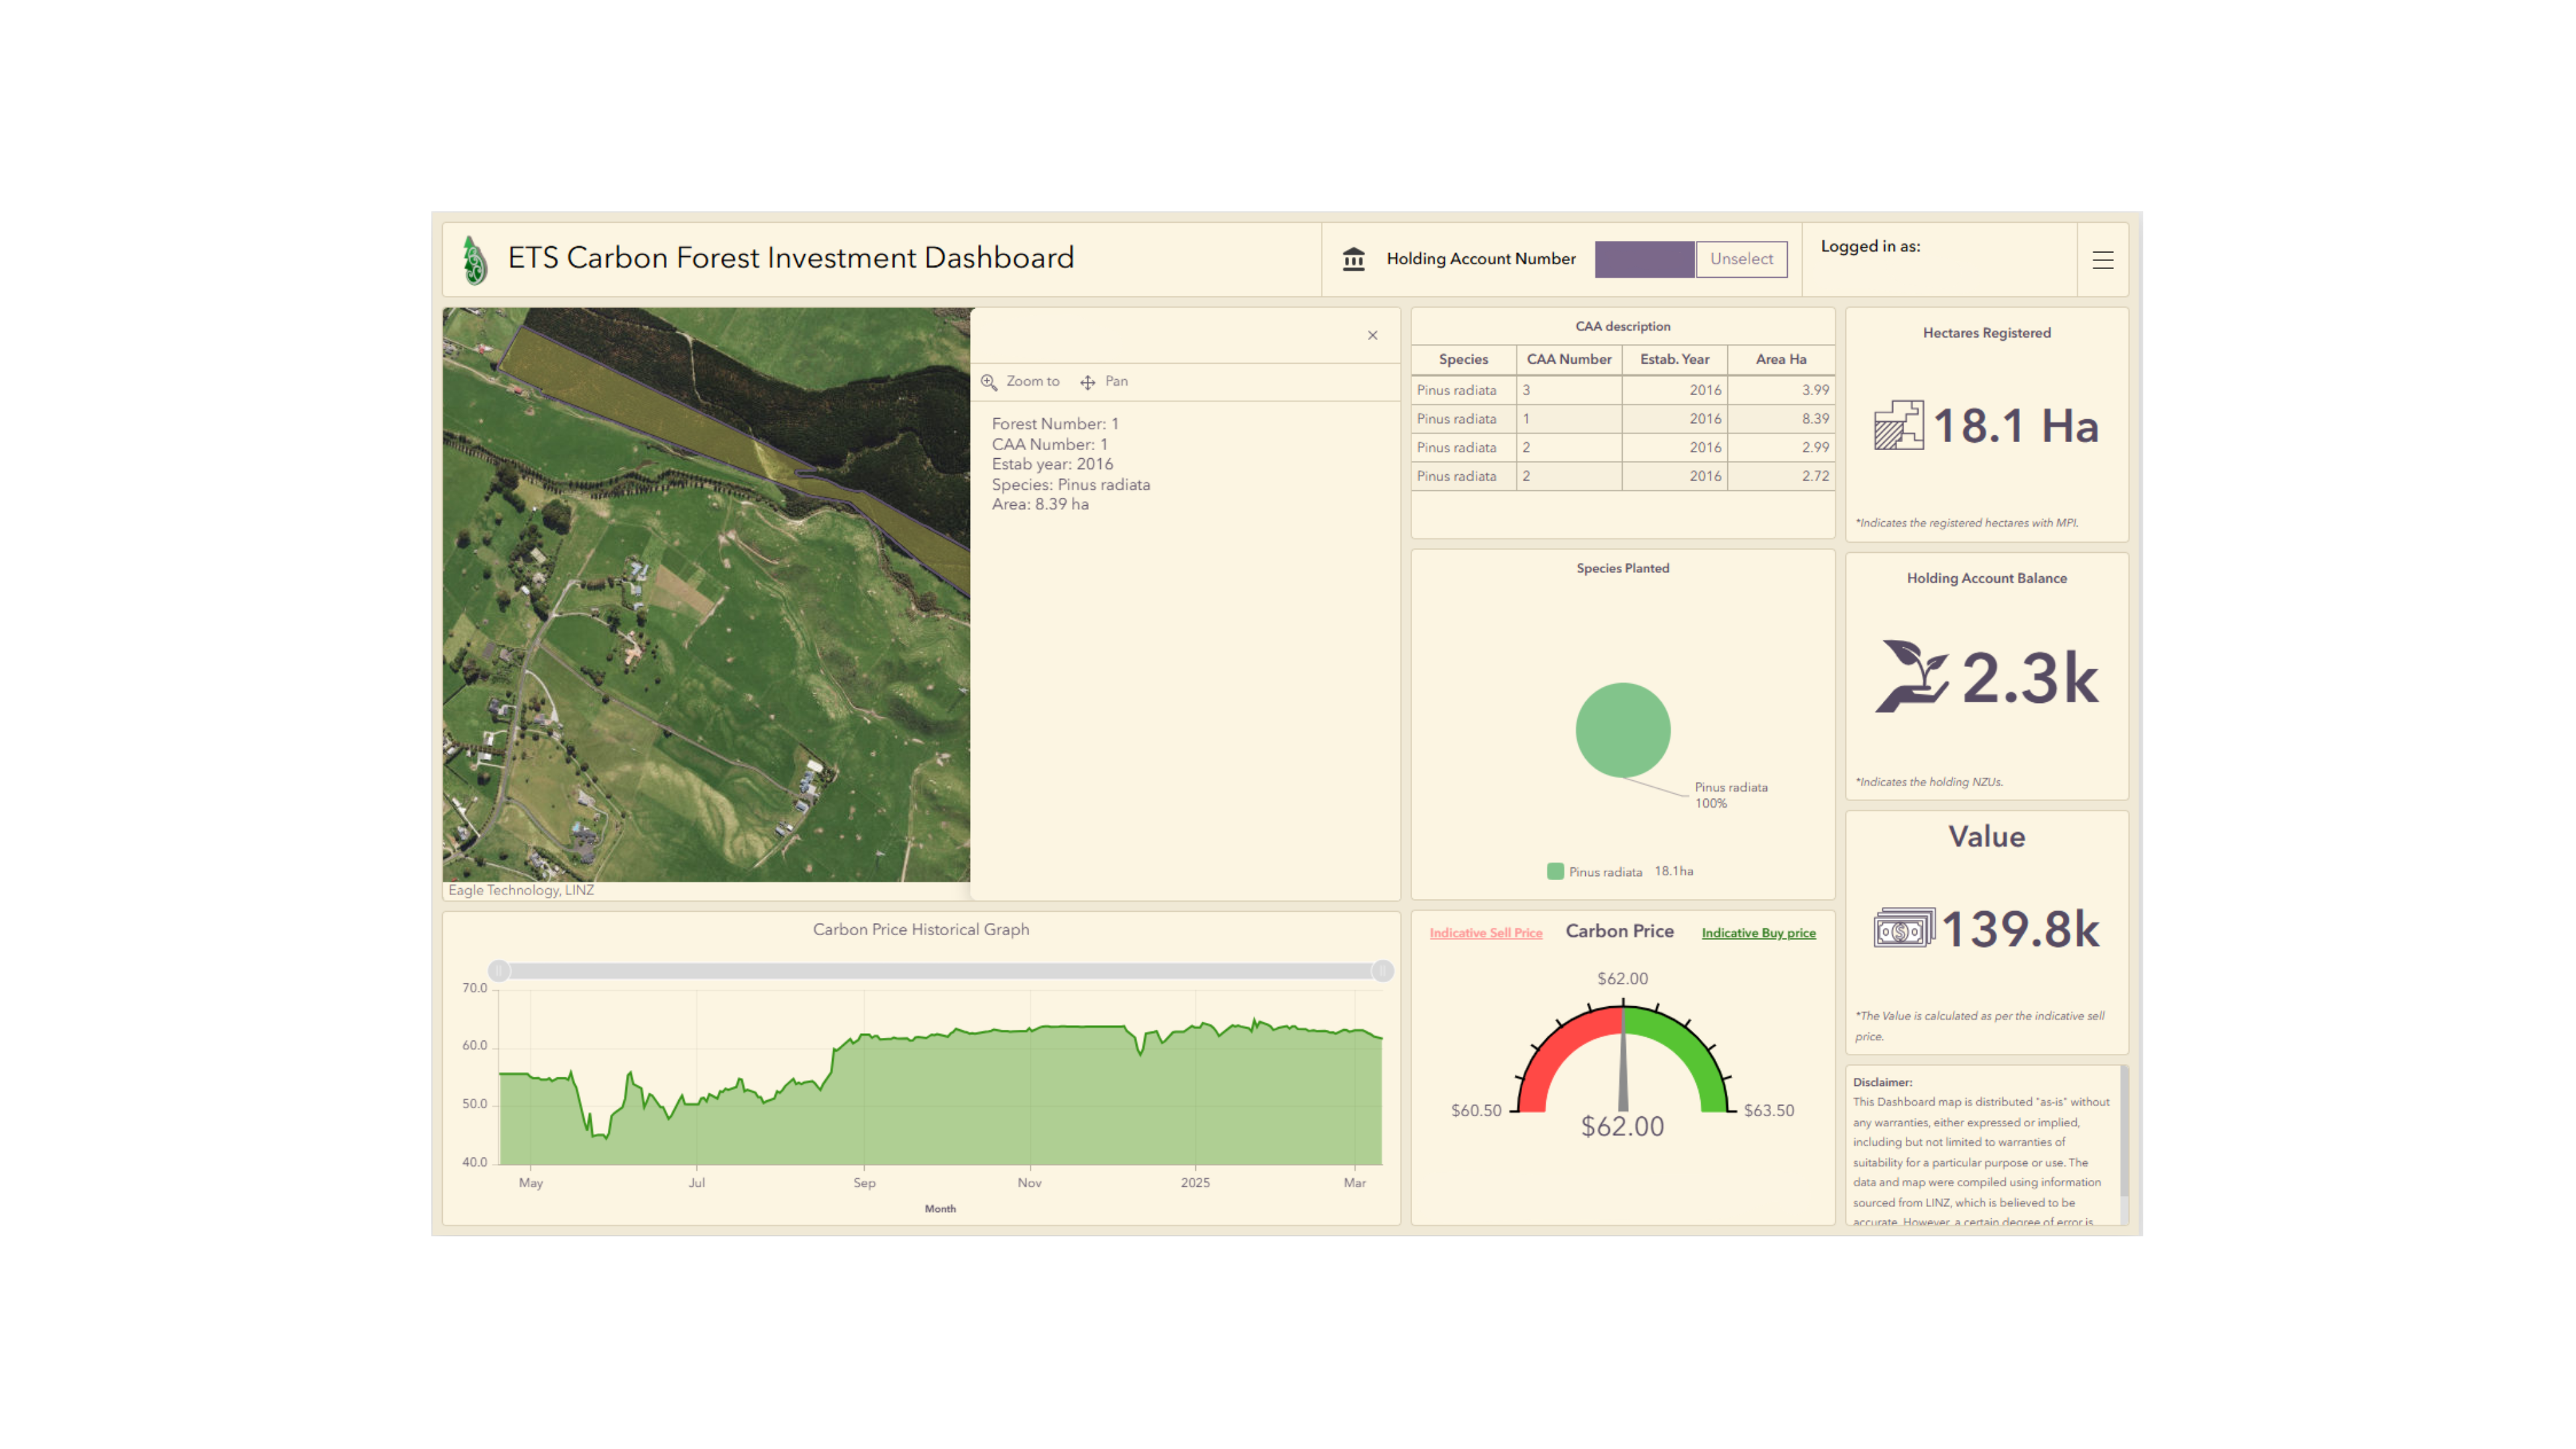Viewport: 2576px width, 1449px height.
Task: Click the bank Holding Account icon
Action: (1353, 259)
